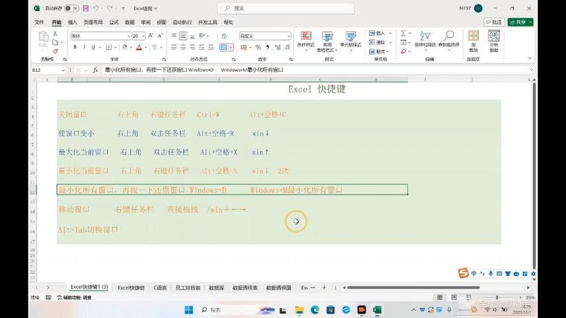Align text right in cells
566x318 pixels.
coord(192,47)
